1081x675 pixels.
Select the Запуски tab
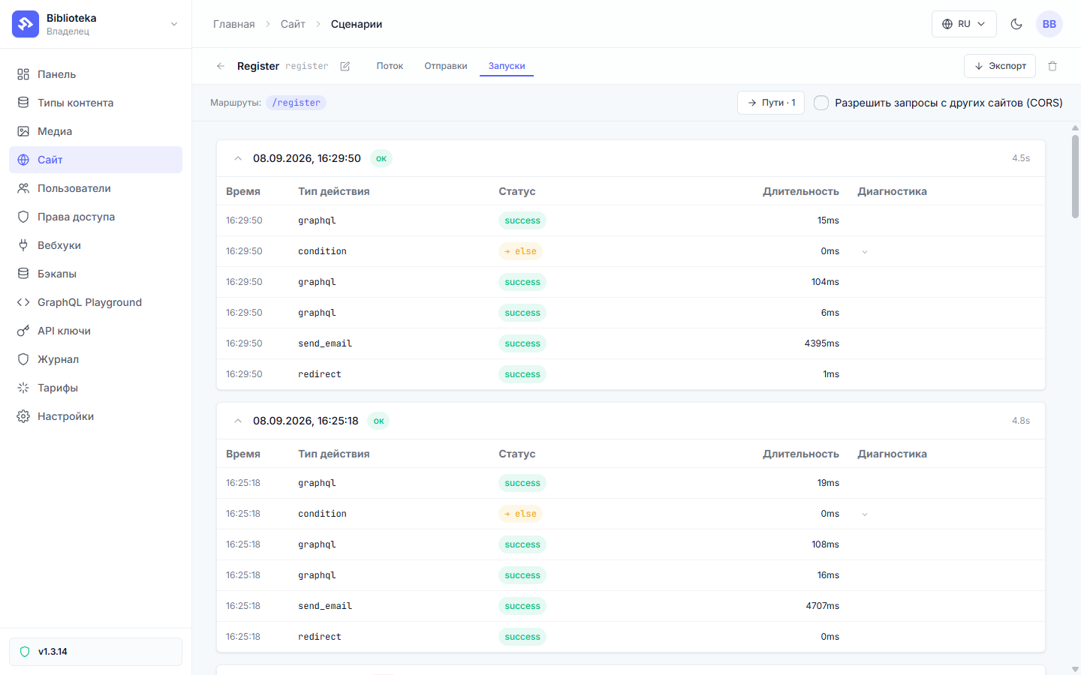pyautogui.click(x=507, y=66)
